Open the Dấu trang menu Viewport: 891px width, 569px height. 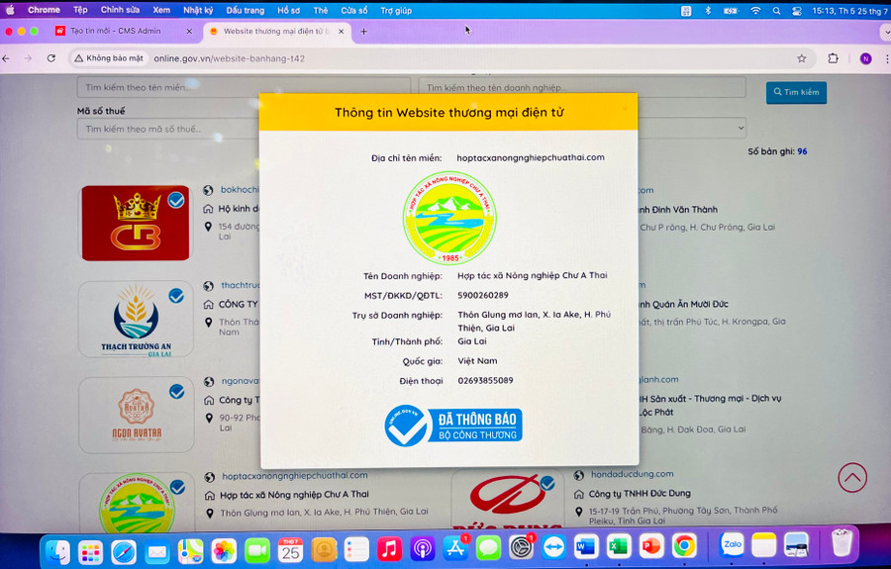click(245, 10)
